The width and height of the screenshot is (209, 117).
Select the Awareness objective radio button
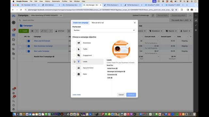[74, 43]
